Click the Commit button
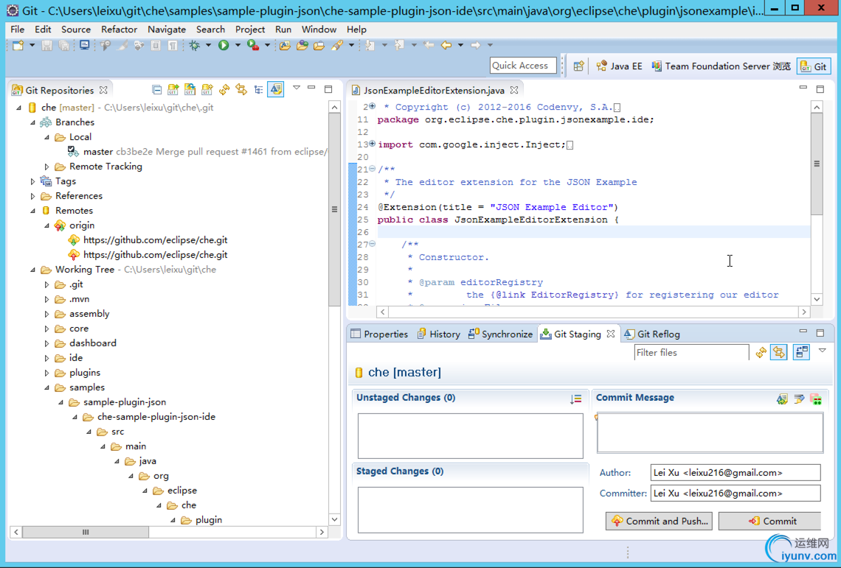This screenshot has width=841, height=568. click(769, 521)
